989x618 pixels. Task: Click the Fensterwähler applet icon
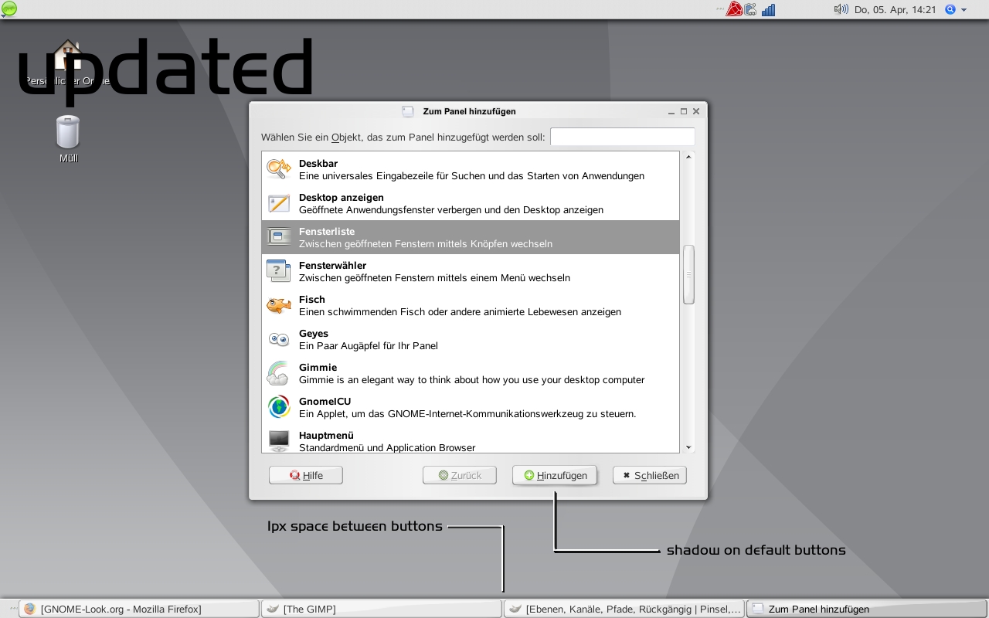(x=278, y=270)
